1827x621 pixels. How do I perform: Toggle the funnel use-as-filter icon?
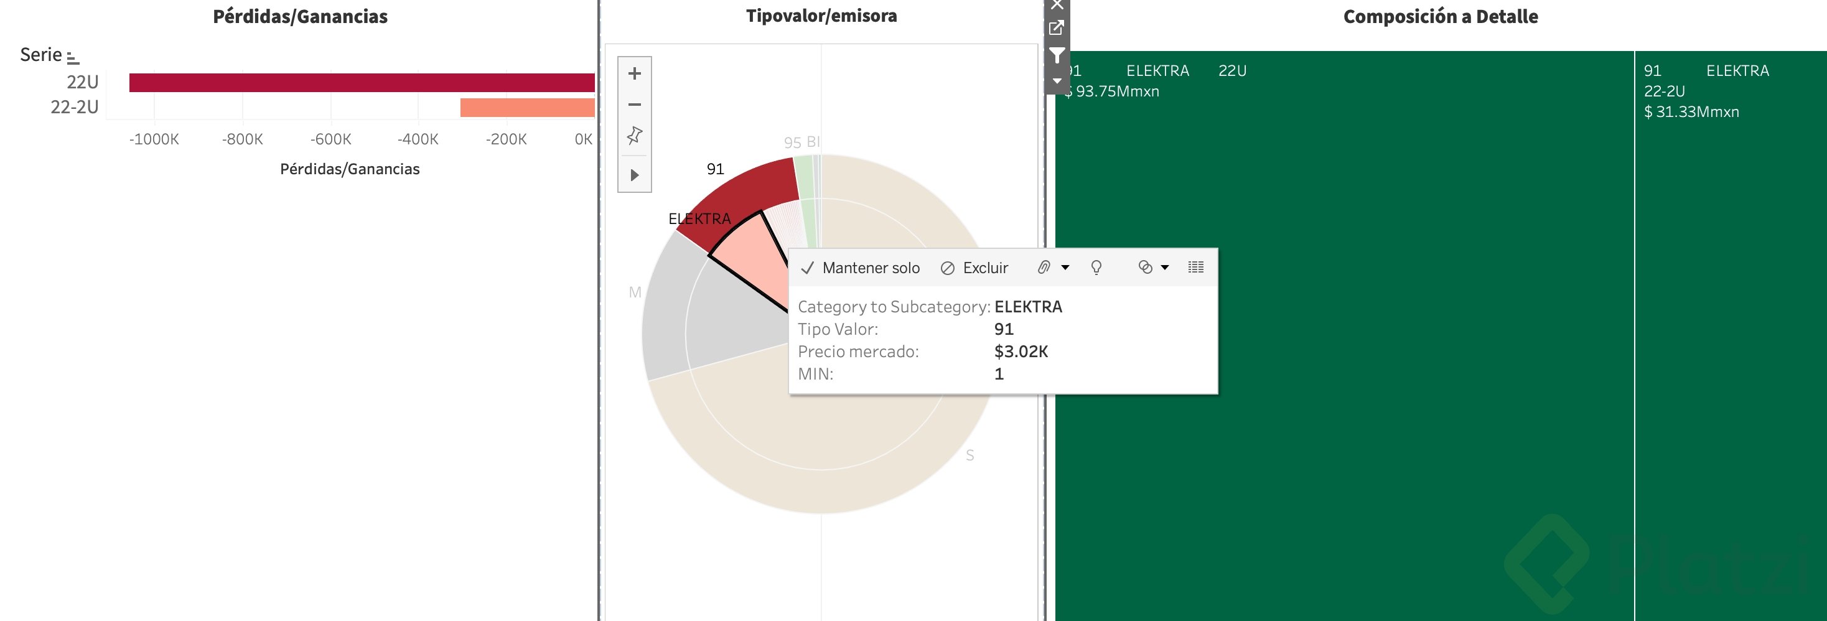1057,55
